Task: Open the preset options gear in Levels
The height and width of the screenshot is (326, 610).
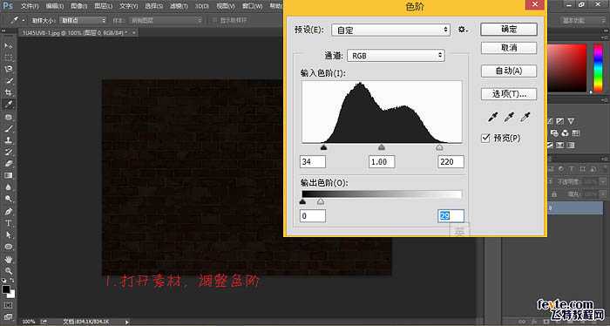Action: pyautogui.click(x=462, y=30)
